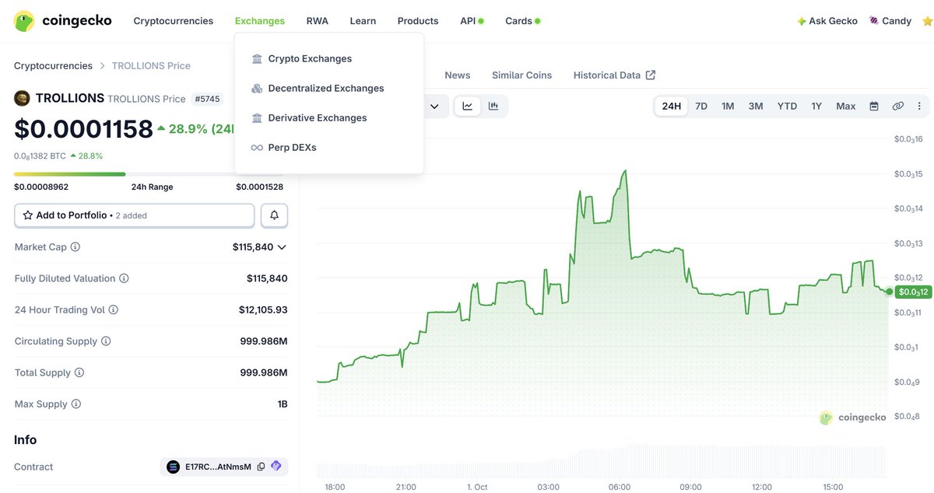Show Total Supply info icon
This screenshot has width=934, height=493.
pos(79,372)
